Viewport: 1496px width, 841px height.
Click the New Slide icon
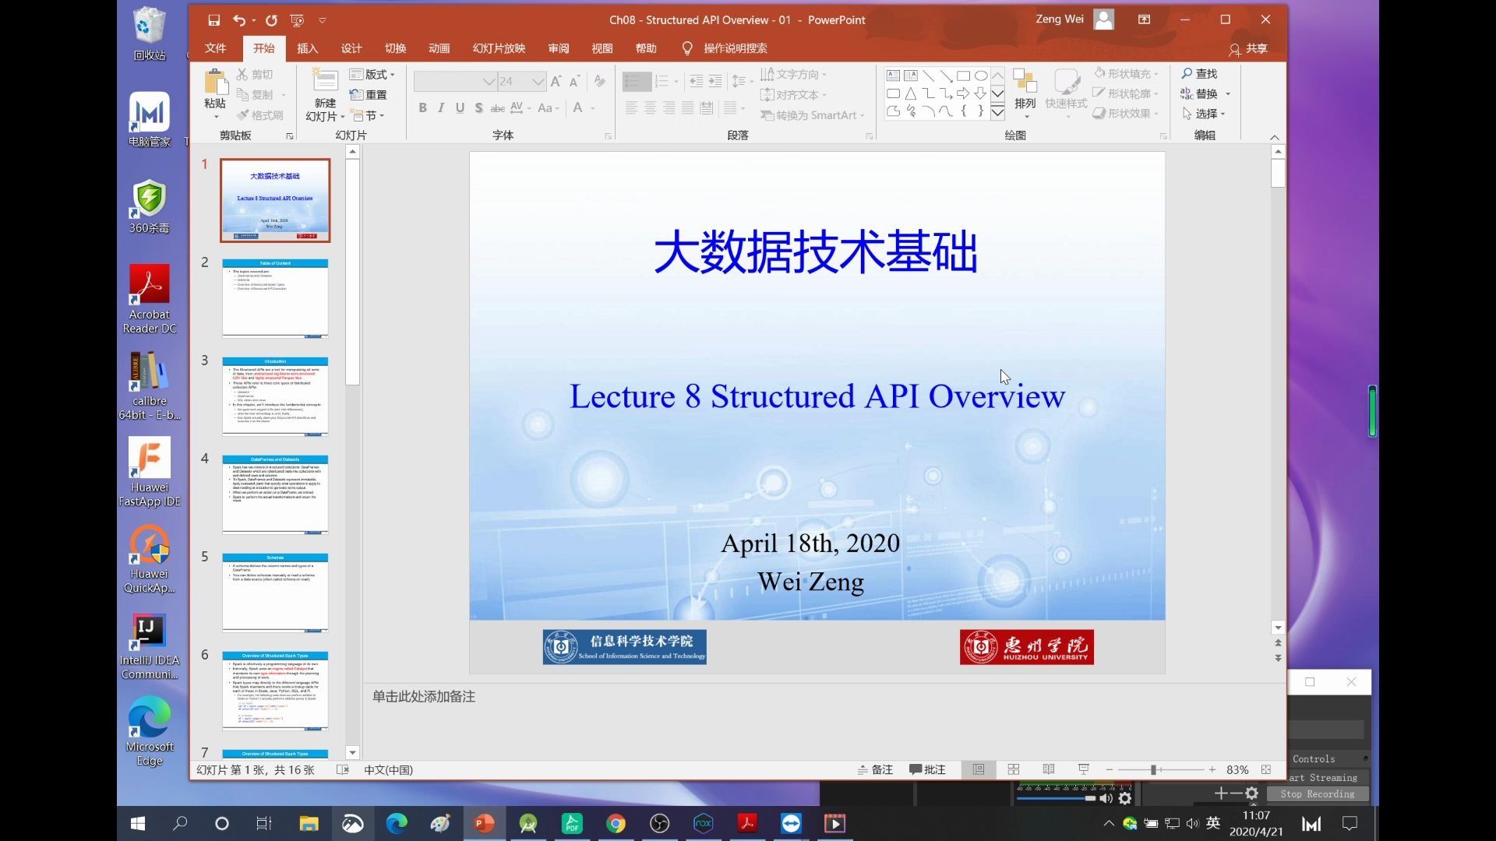tap(325, 82)
